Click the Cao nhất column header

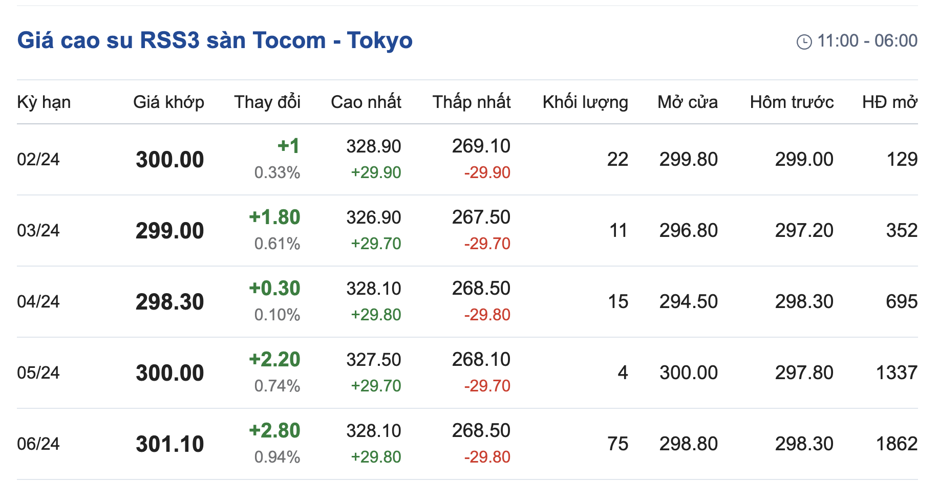pyautogui.click(x=366, y=102)
